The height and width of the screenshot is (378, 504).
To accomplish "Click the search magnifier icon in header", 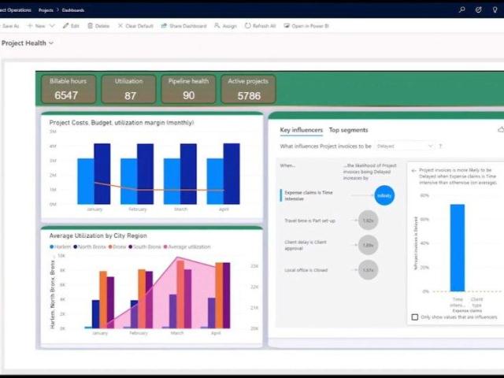I will click(462, 9).
